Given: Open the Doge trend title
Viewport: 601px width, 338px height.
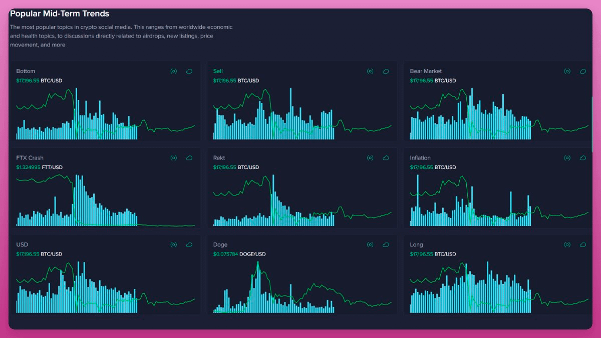Looking at the screenshot, I should [x=220, y=244].
